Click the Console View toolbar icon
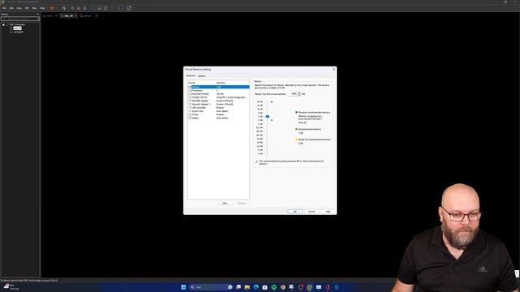The image size is (520, 292). pyautogui.click(x=120, y=8)
